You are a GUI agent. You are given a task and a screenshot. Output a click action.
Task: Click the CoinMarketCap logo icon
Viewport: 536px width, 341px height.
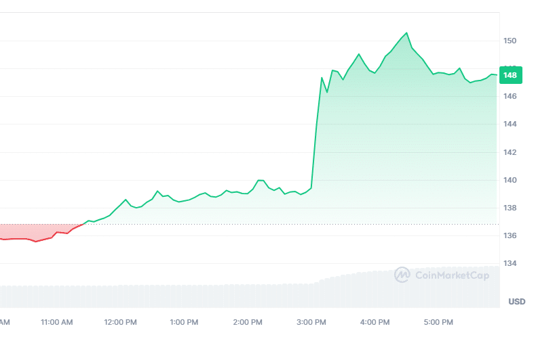[x=402, y=275]
